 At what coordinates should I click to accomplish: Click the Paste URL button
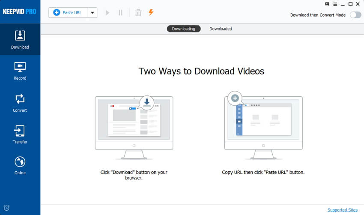coord(68,12)
